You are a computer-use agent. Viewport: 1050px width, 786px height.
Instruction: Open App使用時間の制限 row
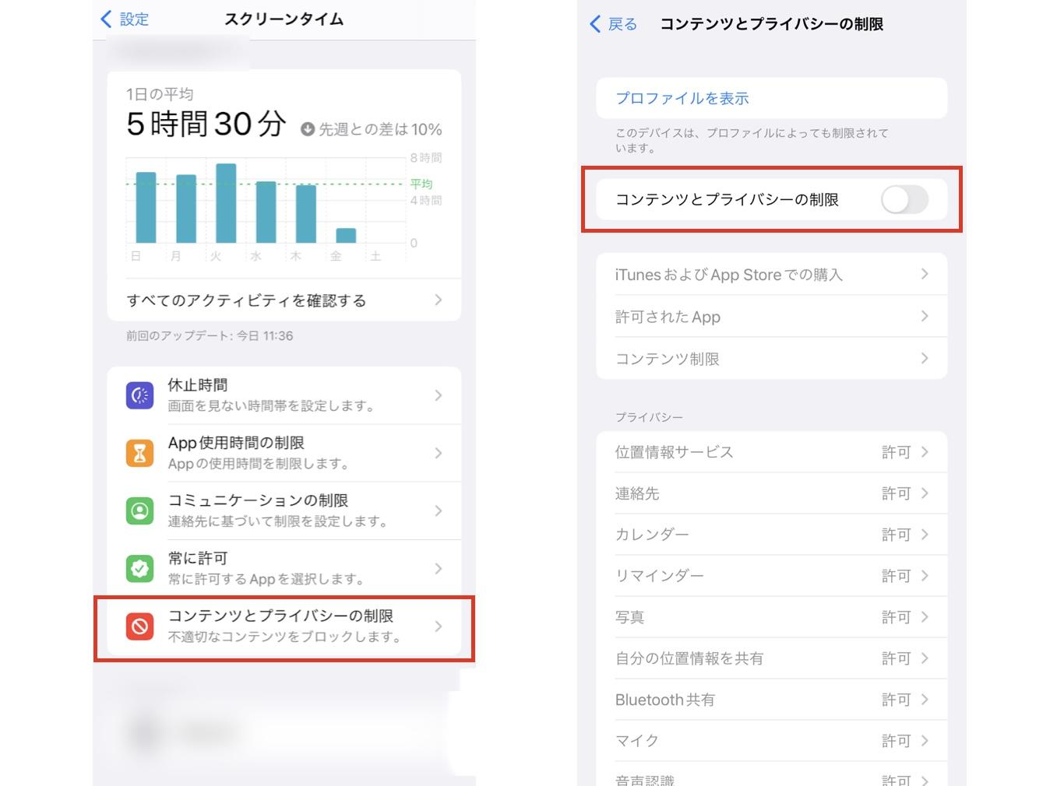[284, 453]
